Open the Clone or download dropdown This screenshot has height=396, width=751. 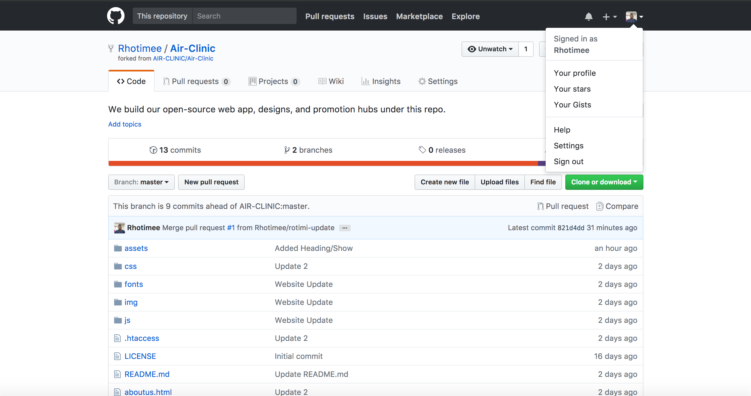pyautogui.click(x=604, y=182)
